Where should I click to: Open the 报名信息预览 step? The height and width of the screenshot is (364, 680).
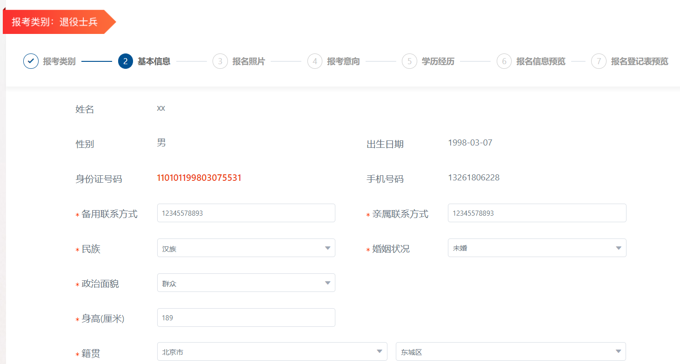[x=540, y=61]
